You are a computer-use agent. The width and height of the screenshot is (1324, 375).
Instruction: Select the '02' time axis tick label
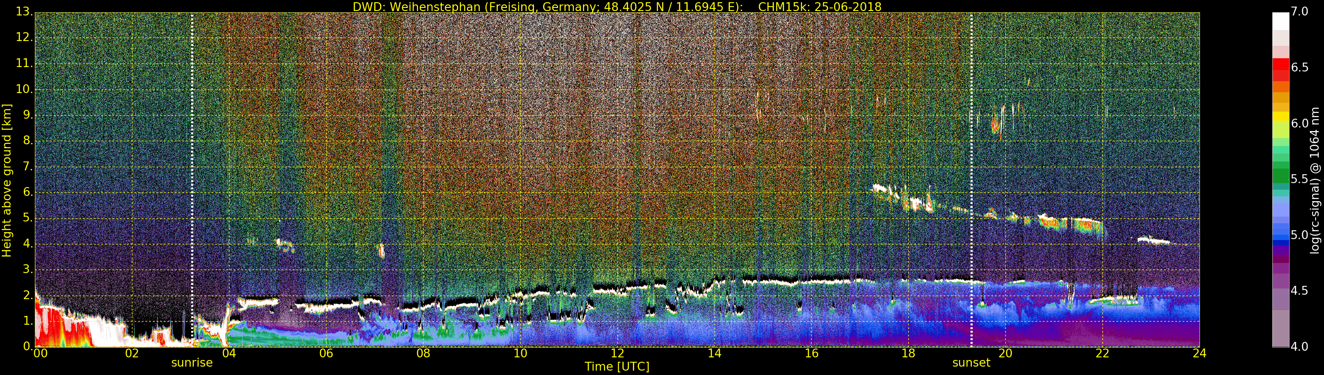pyautogui.click(x=132, y=353)
